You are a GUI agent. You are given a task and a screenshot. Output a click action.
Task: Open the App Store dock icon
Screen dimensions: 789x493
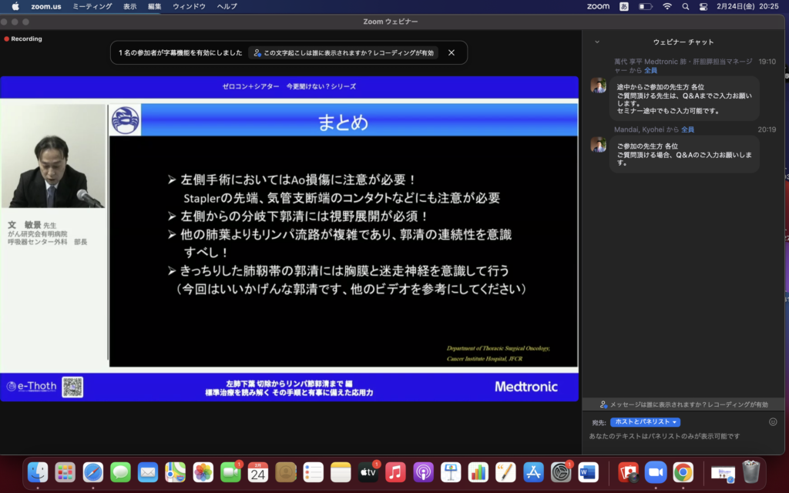[x=533, y=471]
